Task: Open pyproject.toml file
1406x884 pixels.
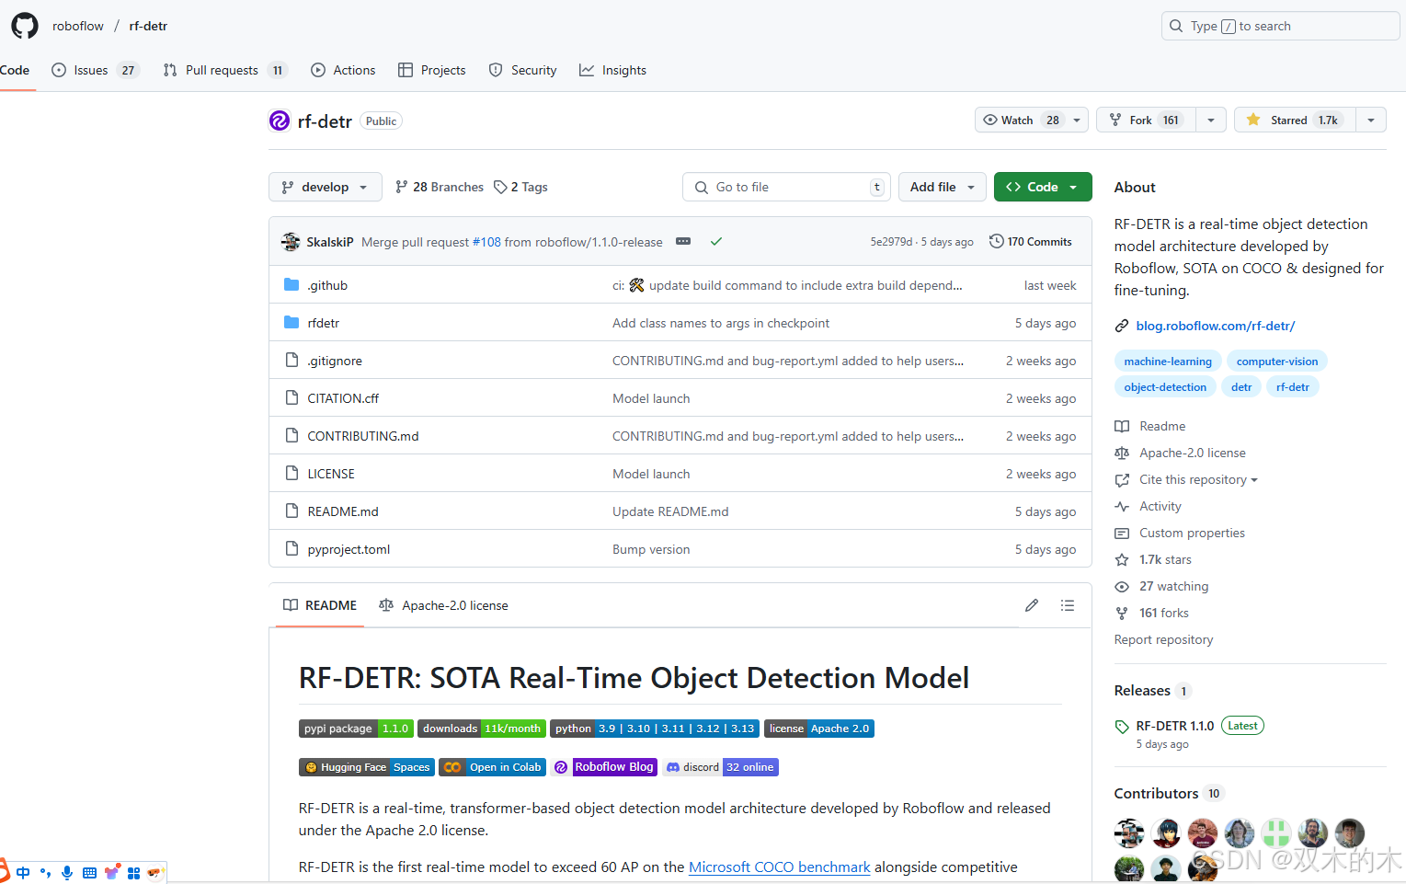Action: tap(349, 549)
